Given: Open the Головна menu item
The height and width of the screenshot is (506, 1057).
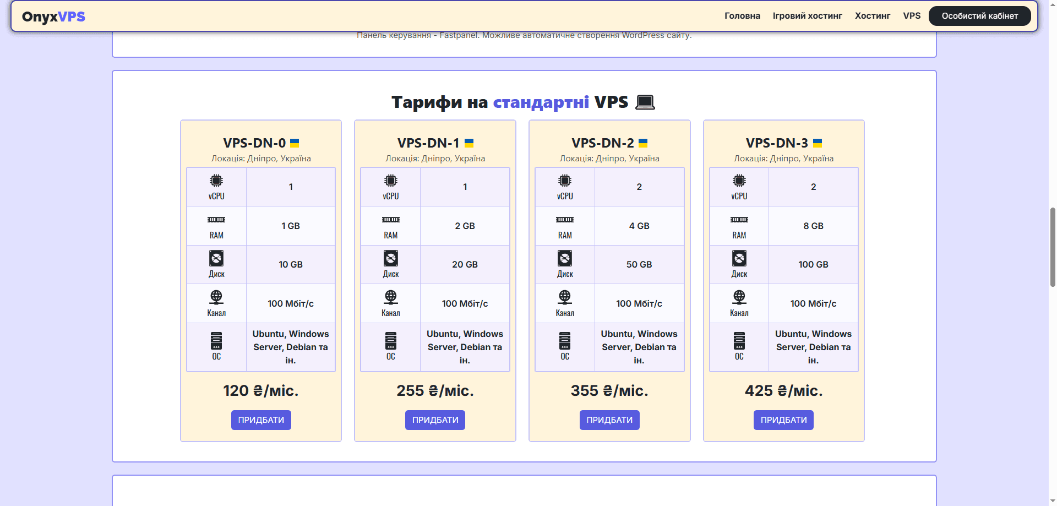Looking at the screenshot, I should (742, 16).
